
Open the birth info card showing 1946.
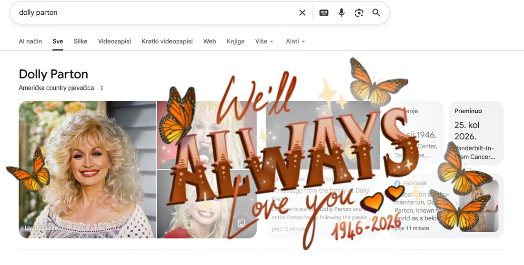(x=416, y=133)
